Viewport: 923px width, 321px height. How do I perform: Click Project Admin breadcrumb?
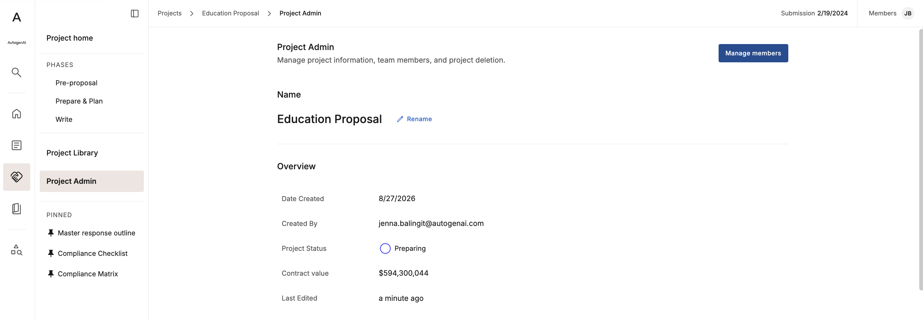click(300, 13)
